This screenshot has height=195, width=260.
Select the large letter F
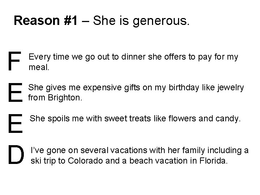point(15,61)
